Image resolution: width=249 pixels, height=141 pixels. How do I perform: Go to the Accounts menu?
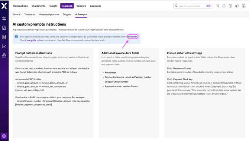(x=96, y=6)
